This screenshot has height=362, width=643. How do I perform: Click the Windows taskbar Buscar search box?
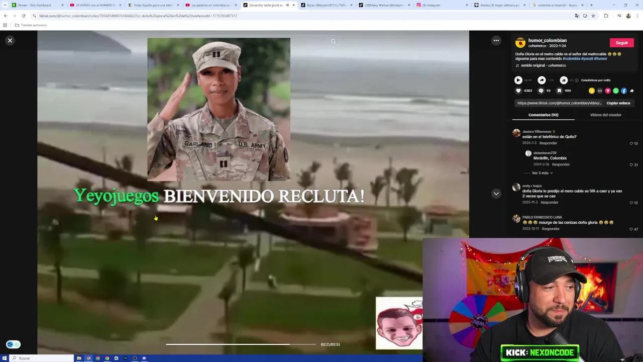(x=42, y=358)
